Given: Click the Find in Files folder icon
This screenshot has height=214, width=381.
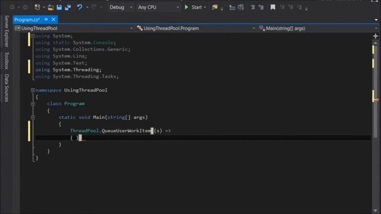Looking at the screenshot, I should click(x=214, y=7).
